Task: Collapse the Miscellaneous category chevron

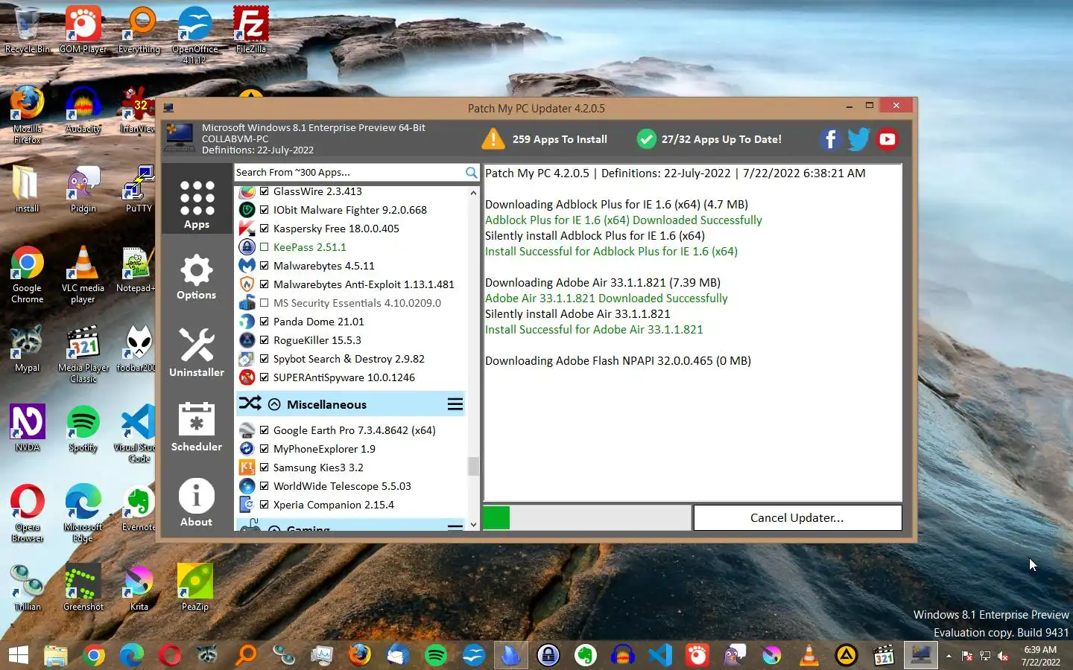Action: pyautogui.click(x=274, y=404)
